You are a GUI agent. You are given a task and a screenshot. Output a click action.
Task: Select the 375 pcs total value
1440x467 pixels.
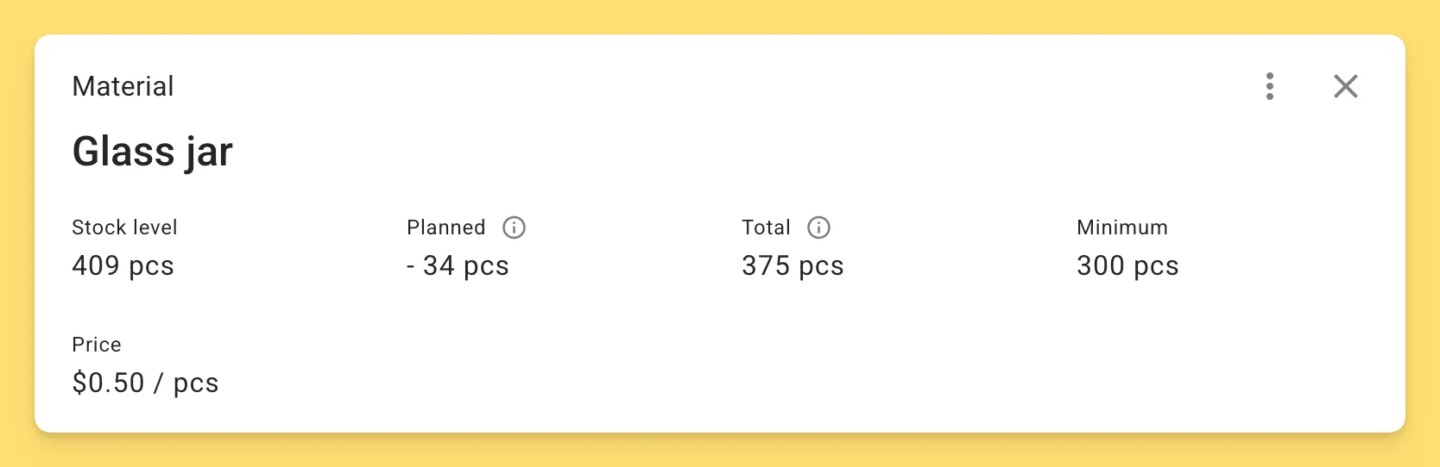point(793,265)
